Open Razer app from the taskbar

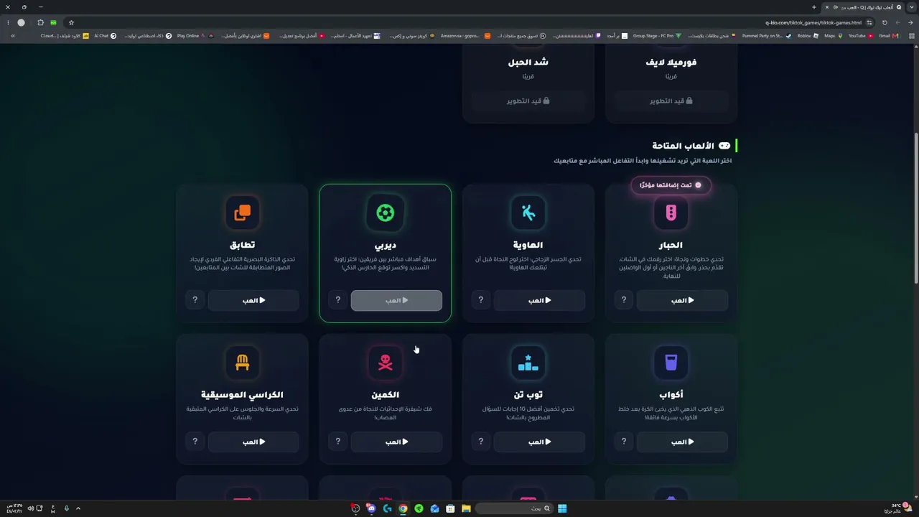[419, 508]
